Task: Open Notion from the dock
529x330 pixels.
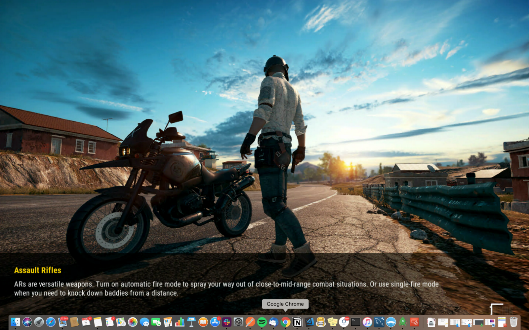Action: [297, 322]
